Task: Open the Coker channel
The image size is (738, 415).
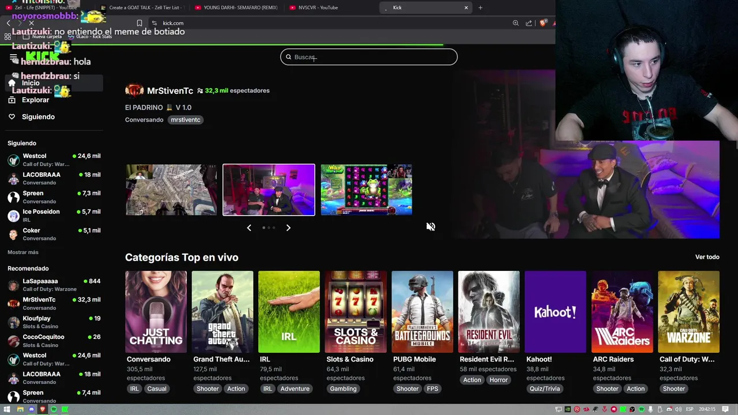Action: coord(54,233)
